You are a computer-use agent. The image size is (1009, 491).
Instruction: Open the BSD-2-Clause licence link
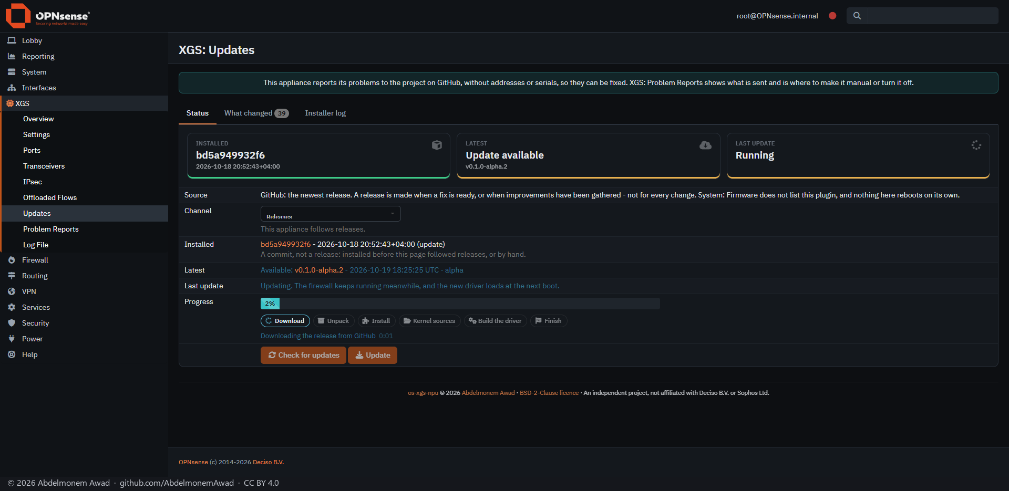click(x=549, y=393)
